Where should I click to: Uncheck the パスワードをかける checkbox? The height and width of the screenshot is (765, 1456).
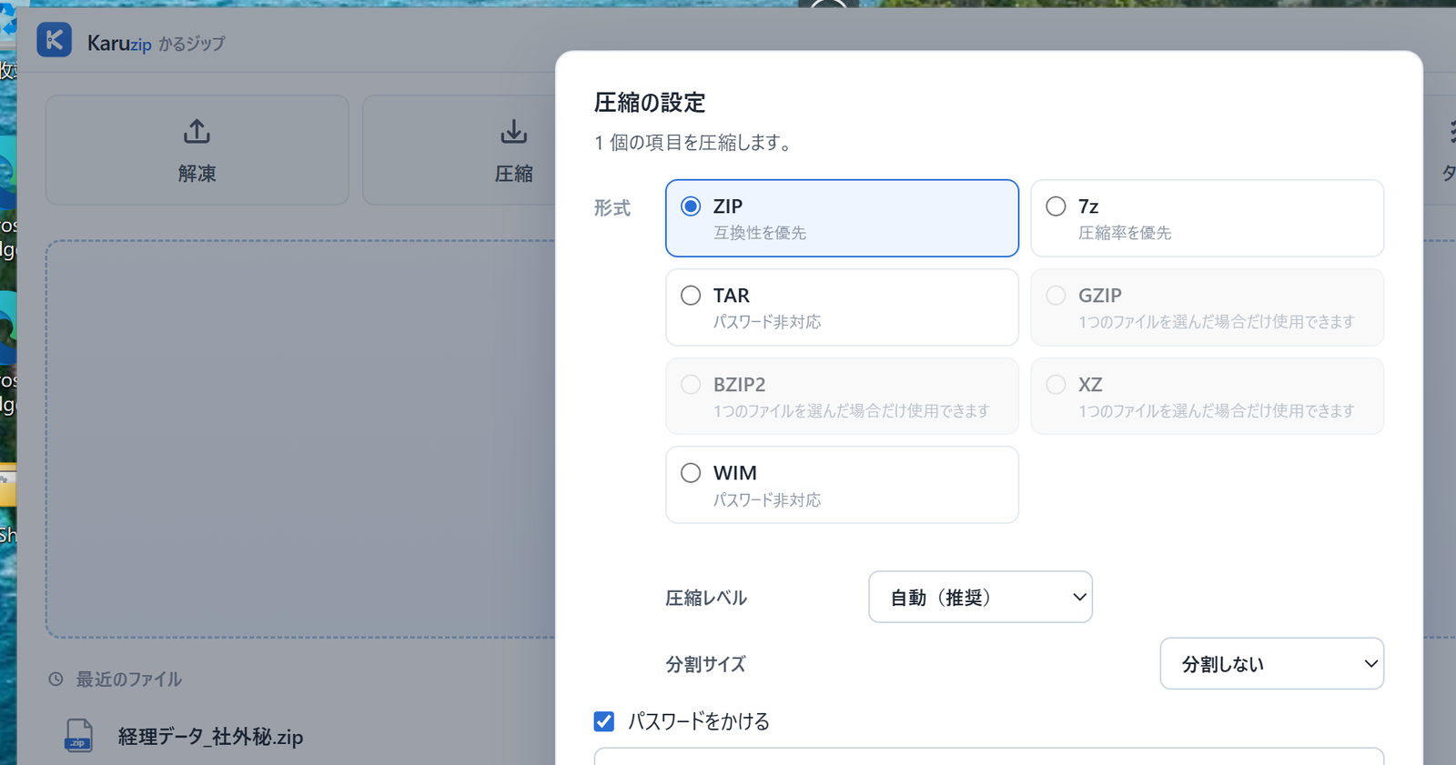click(604, 721)
